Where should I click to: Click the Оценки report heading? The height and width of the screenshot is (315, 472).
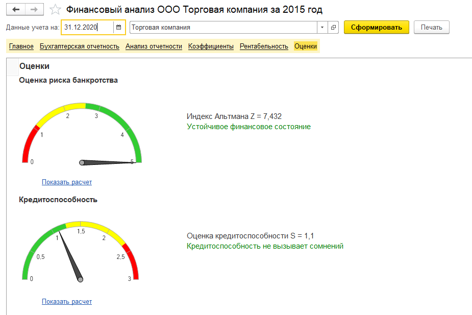point(34,66)
